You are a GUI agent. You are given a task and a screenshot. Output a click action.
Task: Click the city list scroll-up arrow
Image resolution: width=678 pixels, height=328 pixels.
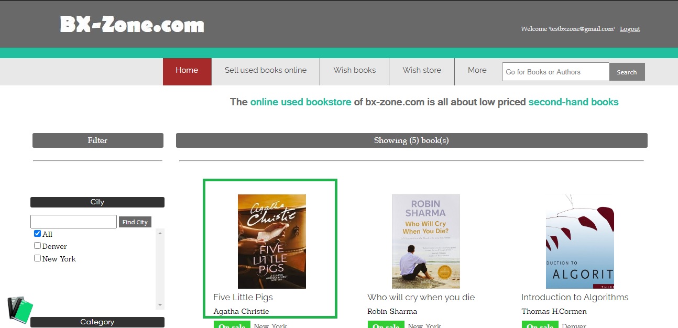pyautogui.click(x=160, y=233)
